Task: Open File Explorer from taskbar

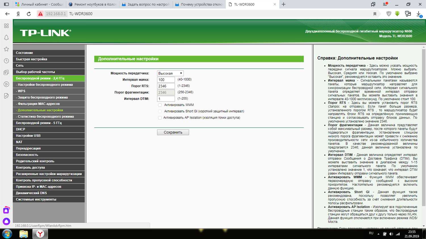Action: coord(24,234)
